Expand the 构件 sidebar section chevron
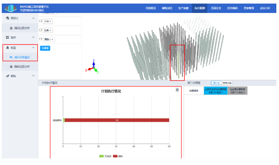 (33, 37)
